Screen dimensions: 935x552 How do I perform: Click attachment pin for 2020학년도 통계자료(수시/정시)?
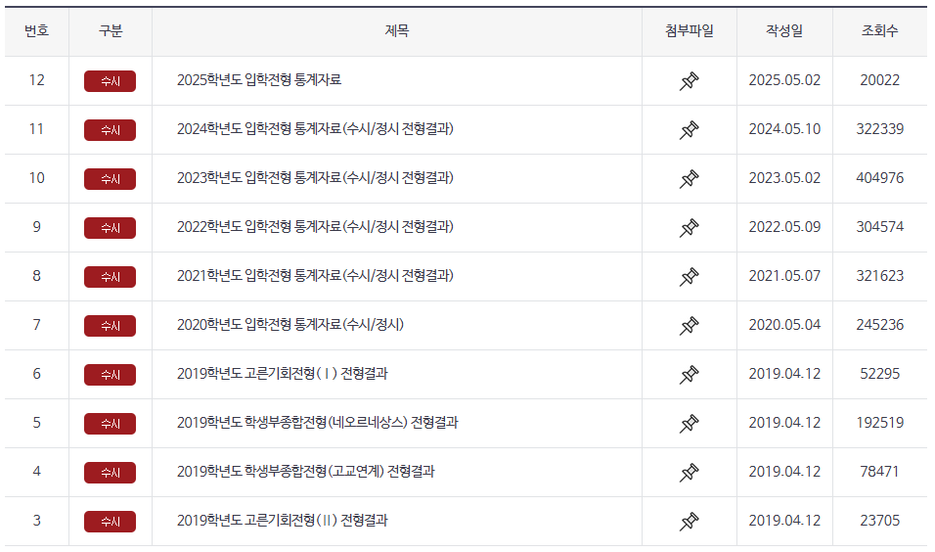click(x=689, y=325)
